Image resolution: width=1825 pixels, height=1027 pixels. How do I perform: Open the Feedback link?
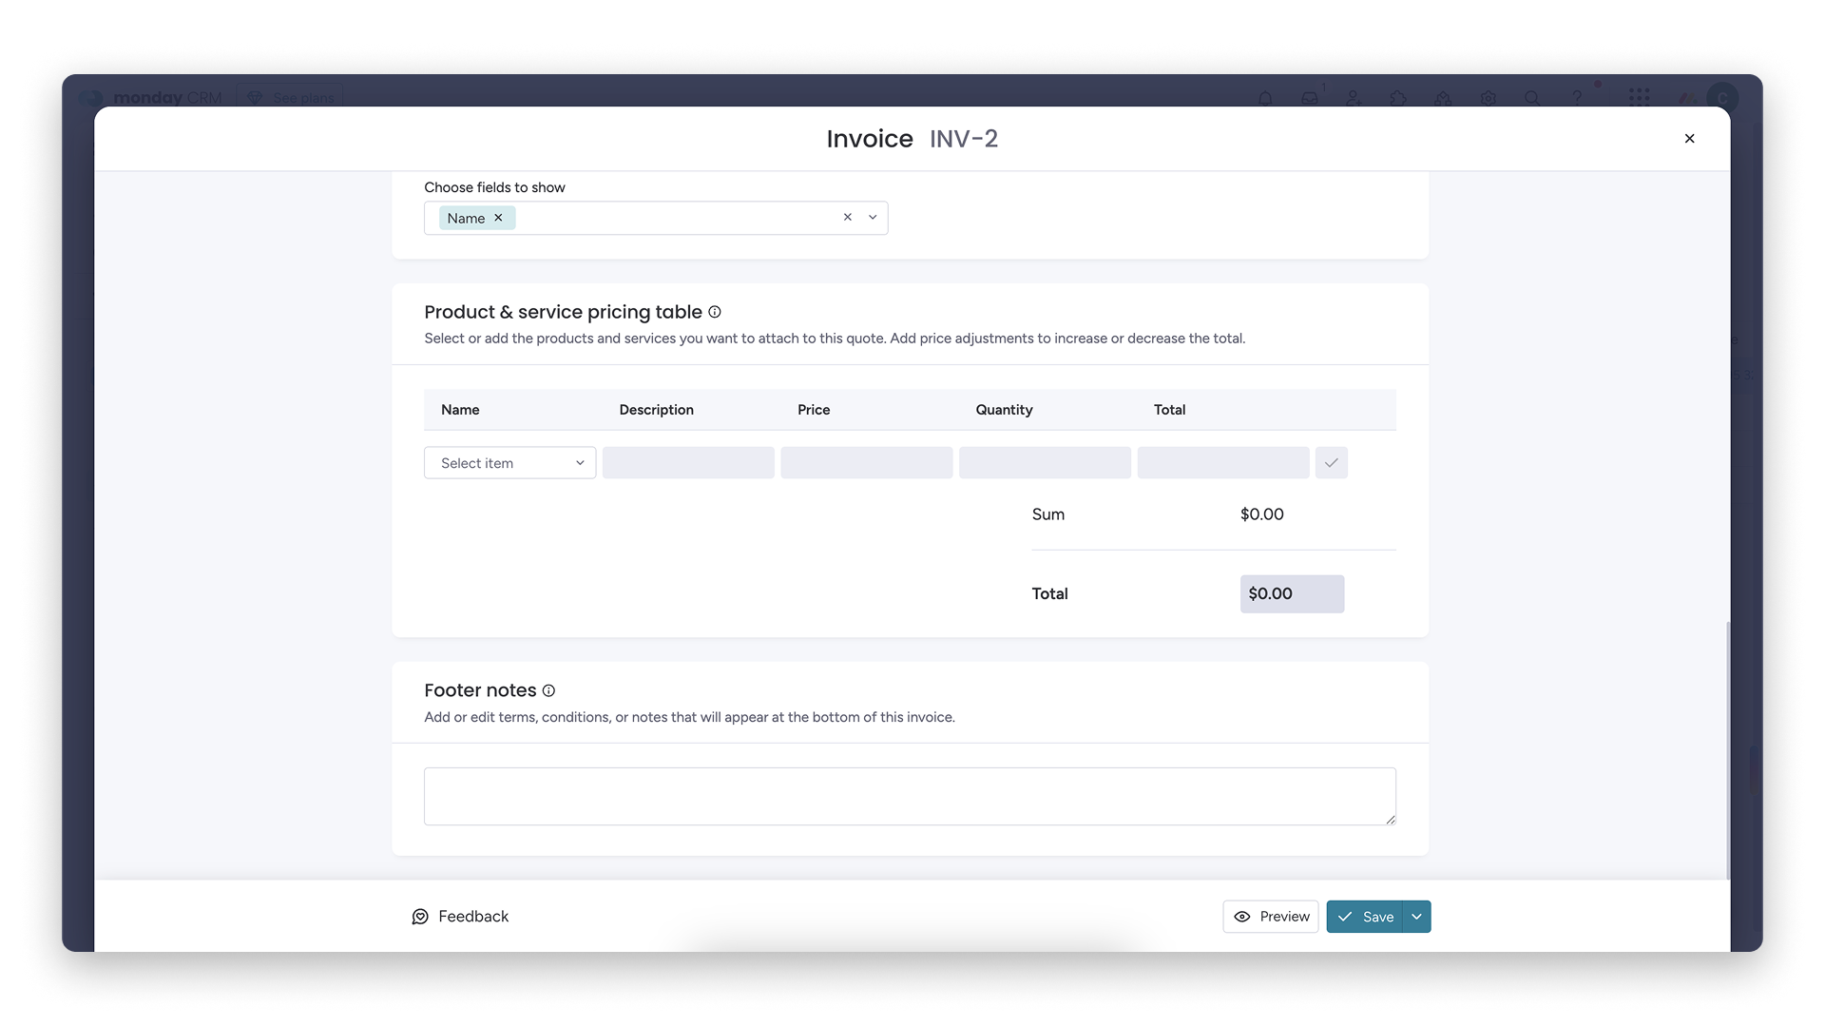460,917
